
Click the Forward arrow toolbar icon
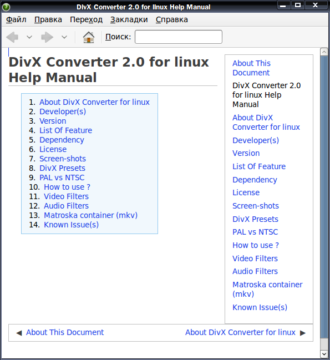(x=47, y=37)
